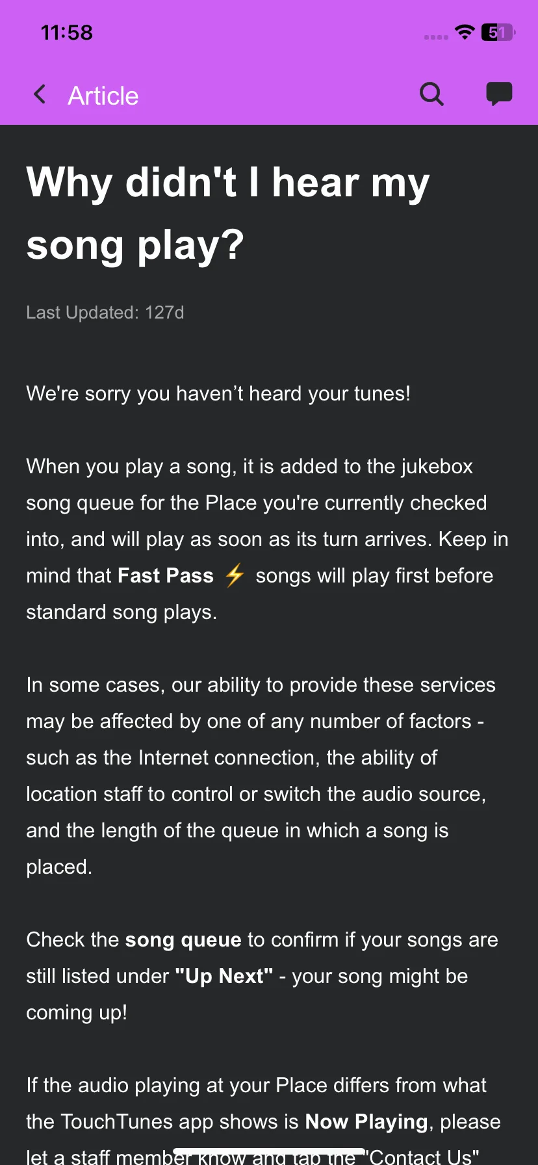
Task: Tap the paragraph mentioning Internet connection
Action: (x=267, y=776)
